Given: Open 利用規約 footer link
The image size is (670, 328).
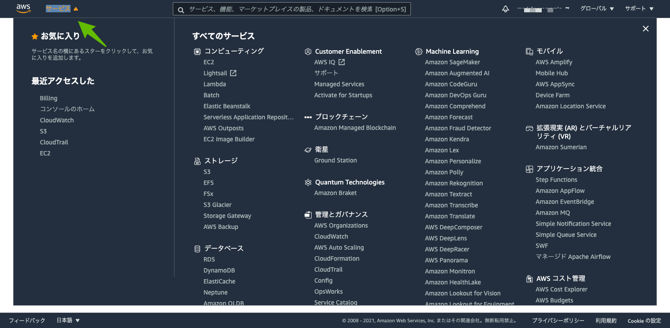Looking at the screenshot, I should pyautogui.click(x=606, y=321).
